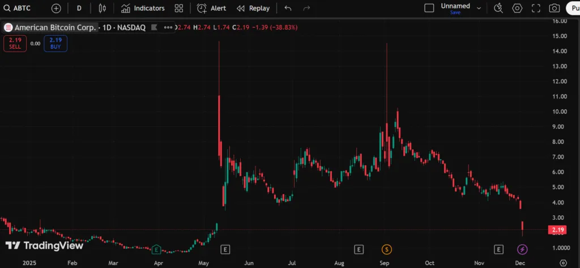Open the Indicators dialog
This screenshot has height=268, width=580.
pos(143,8)
